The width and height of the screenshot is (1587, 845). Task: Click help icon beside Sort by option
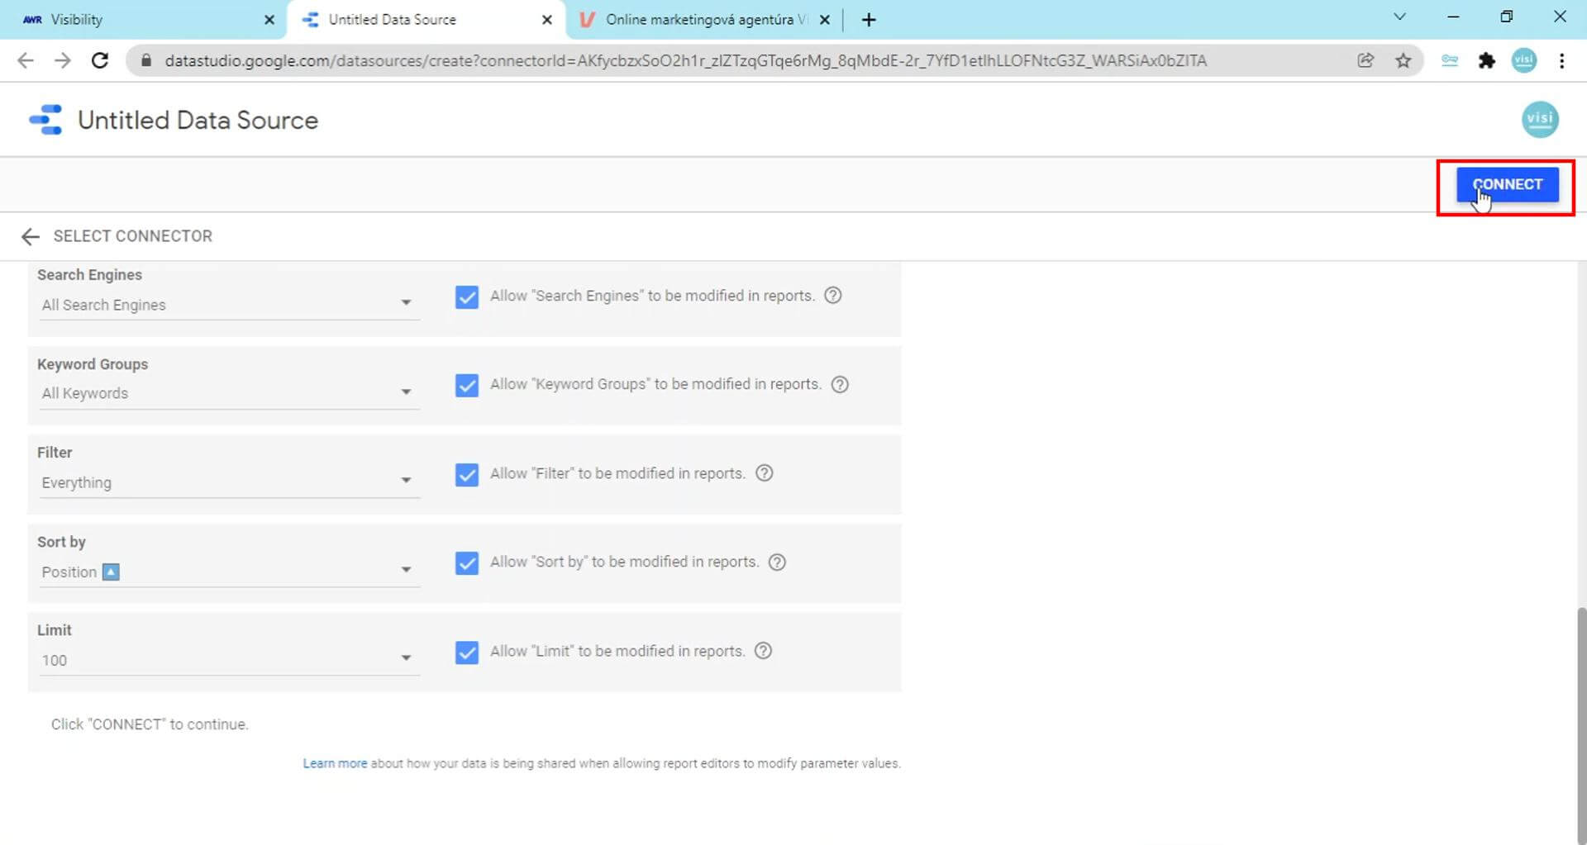pyautogui.click(x=777, y=563)
